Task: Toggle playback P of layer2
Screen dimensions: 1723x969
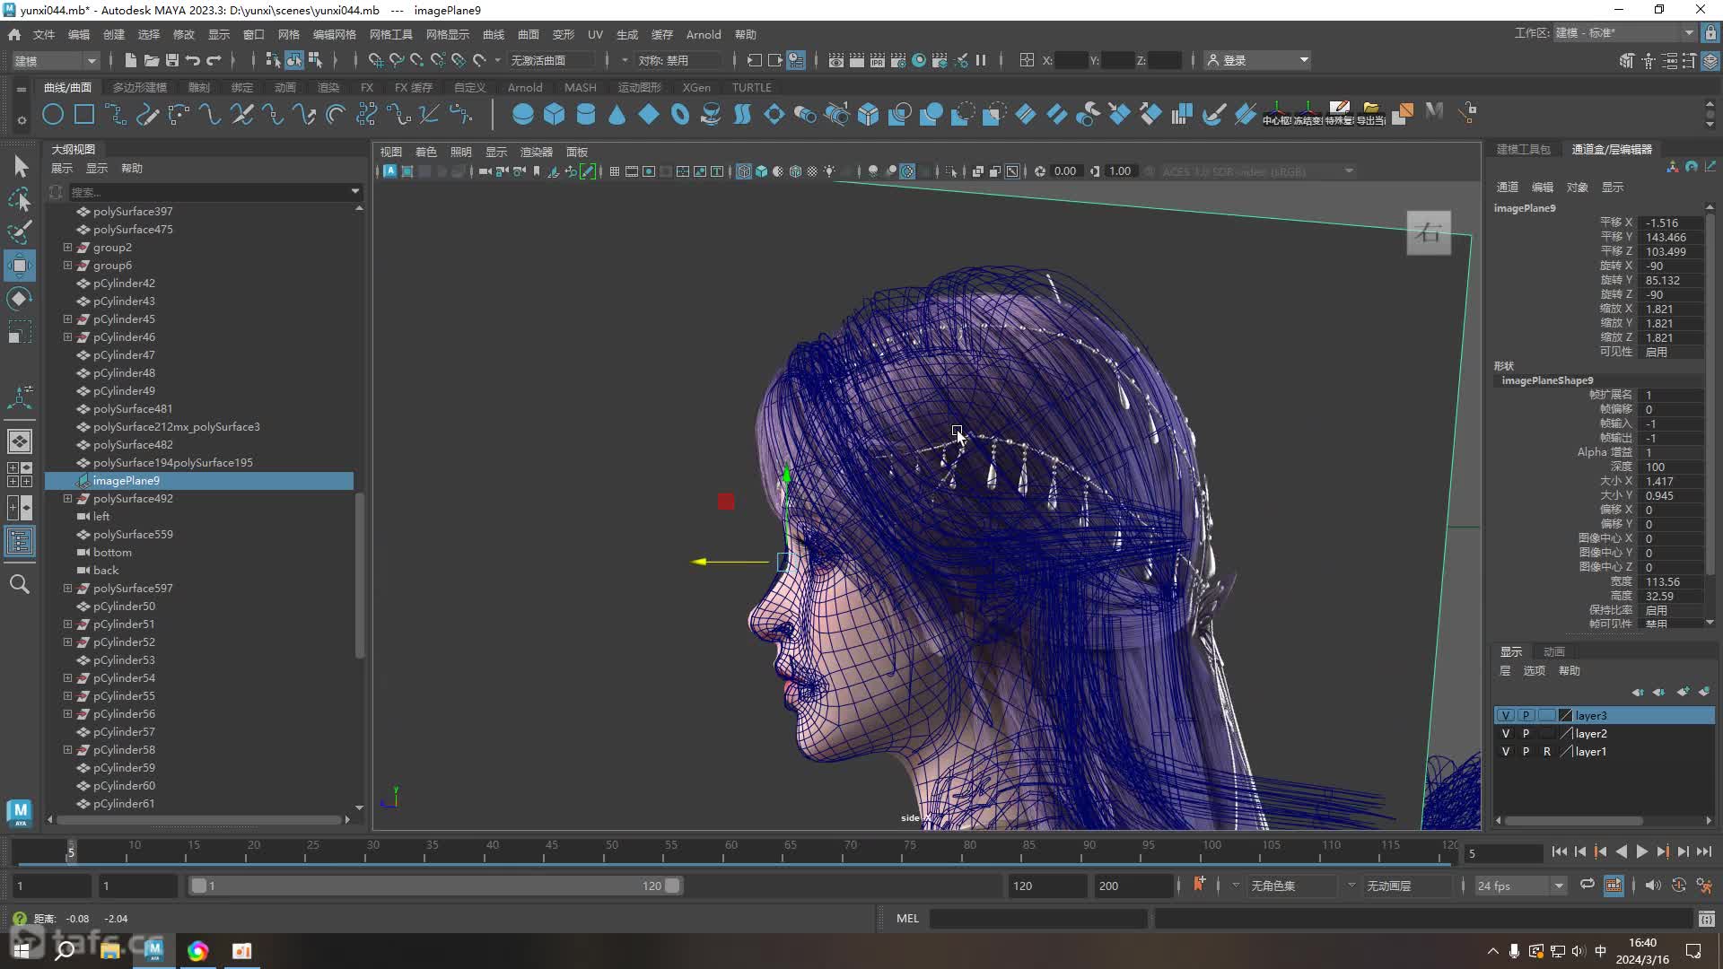Action: (1526, 733)
